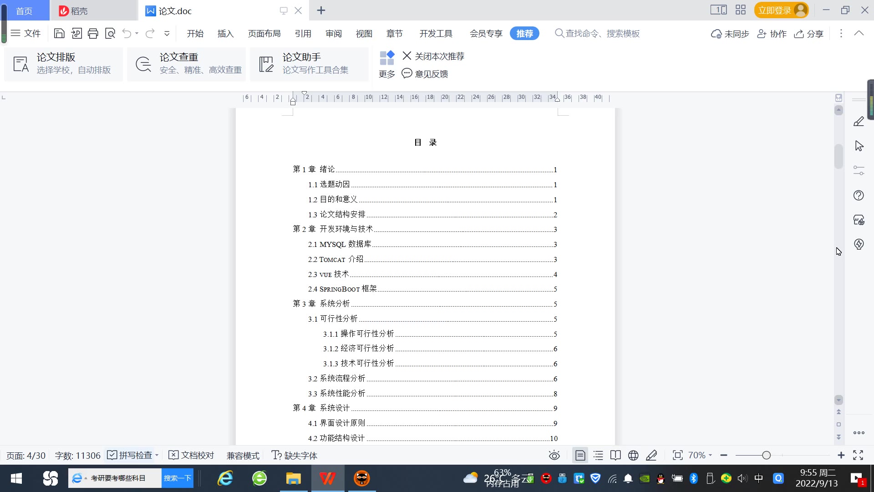The image size is (874, 492).
Task: Open 论文查重 plagiarism check tool
Action: point(186,64)
